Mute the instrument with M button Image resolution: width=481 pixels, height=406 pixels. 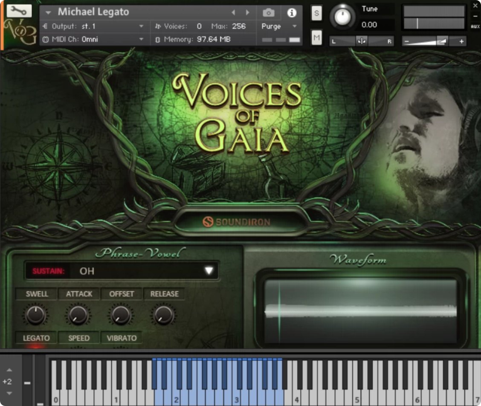[x=316, y=38]
